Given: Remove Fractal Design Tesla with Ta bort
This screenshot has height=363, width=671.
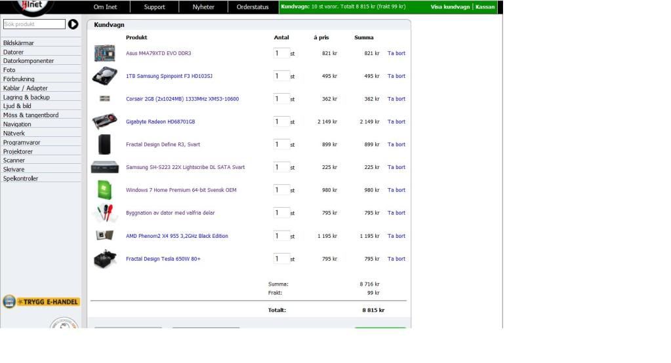Looking at the screenshot, I should click(396, 259).
